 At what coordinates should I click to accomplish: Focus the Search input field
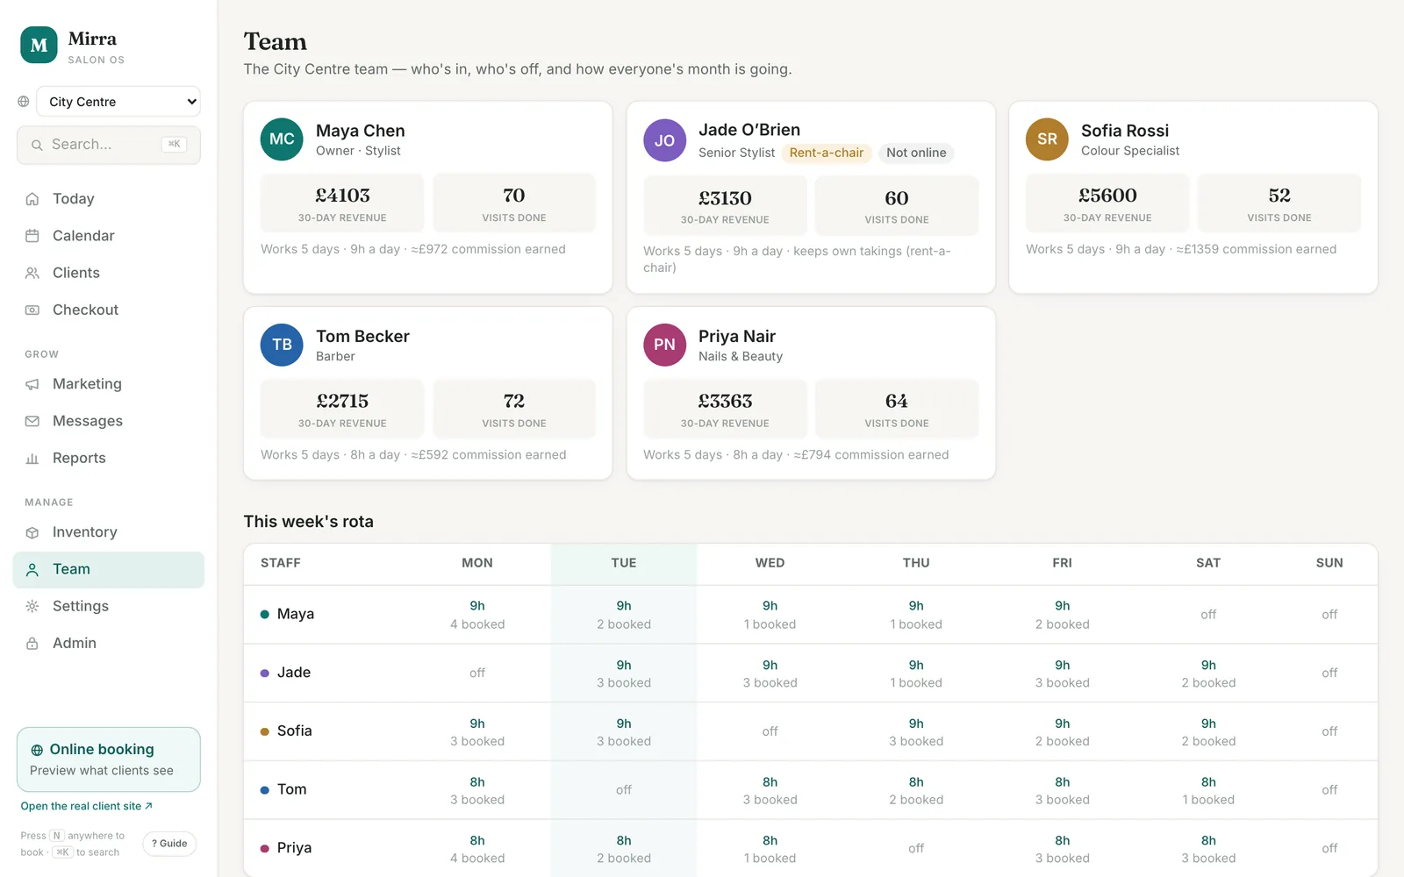(x=109, y=145)
